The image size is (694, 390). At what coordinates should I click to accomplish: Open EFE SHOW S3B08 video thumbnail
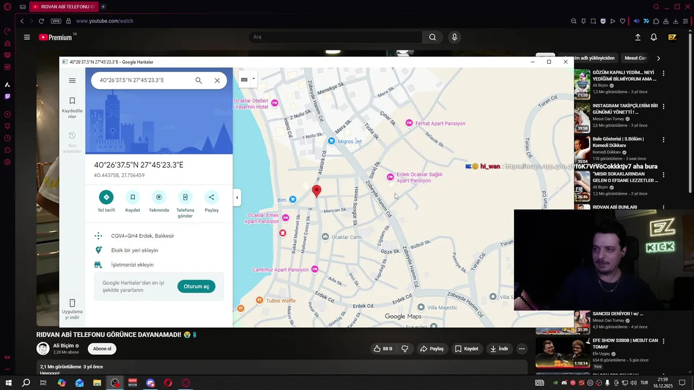click(563, 352)
